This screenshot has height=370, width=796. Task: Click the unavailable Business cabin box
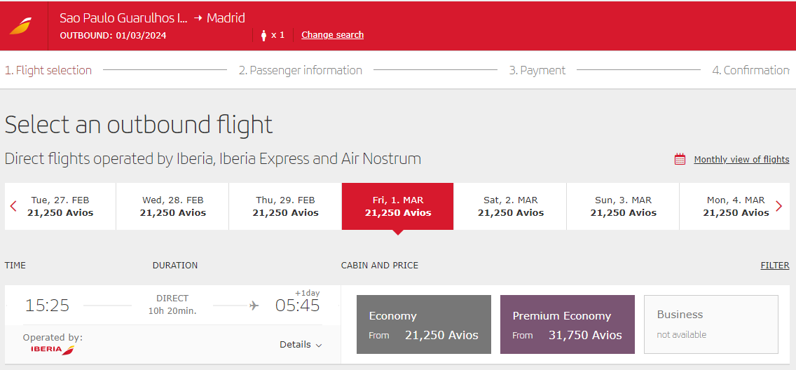(x=711, y=324)
